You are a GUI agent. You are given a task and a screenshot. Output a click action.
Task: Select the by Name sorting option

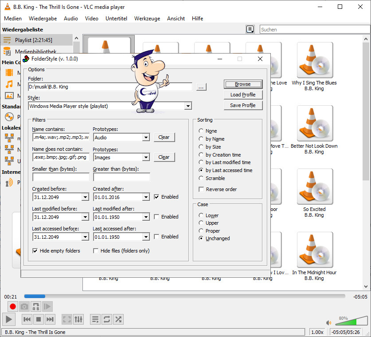tap(201, 139)
